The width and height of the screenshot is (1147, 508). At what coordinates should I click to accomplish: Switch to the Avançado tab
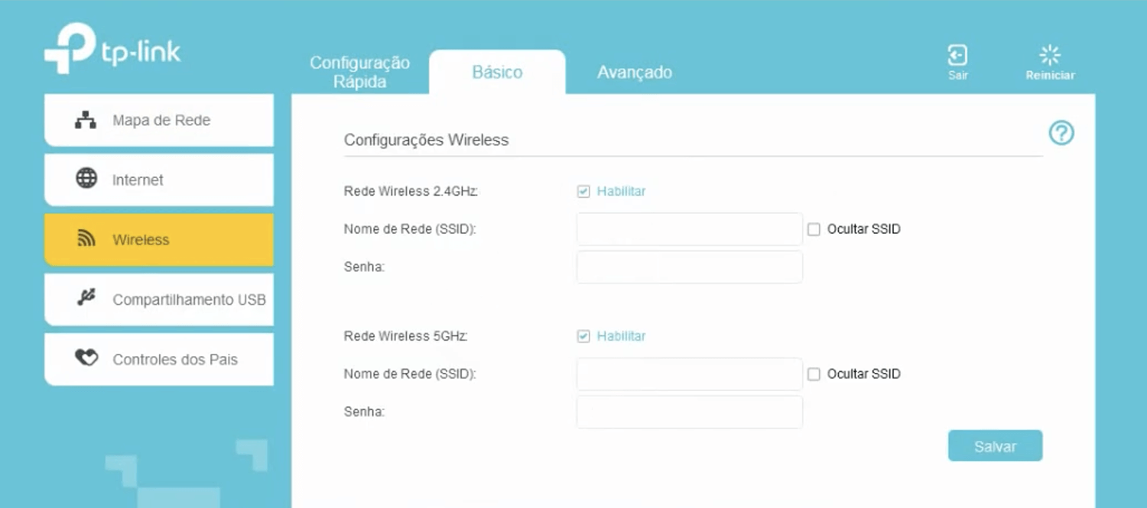[x=634, y=73]
